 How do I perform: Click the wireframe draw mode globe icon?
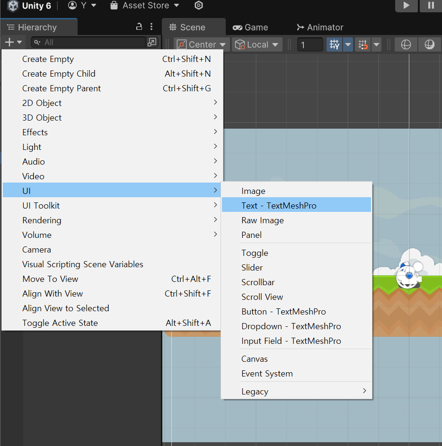(406, 44)
